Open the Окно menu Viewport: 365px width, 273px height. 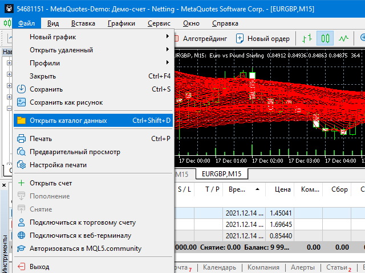191,23
